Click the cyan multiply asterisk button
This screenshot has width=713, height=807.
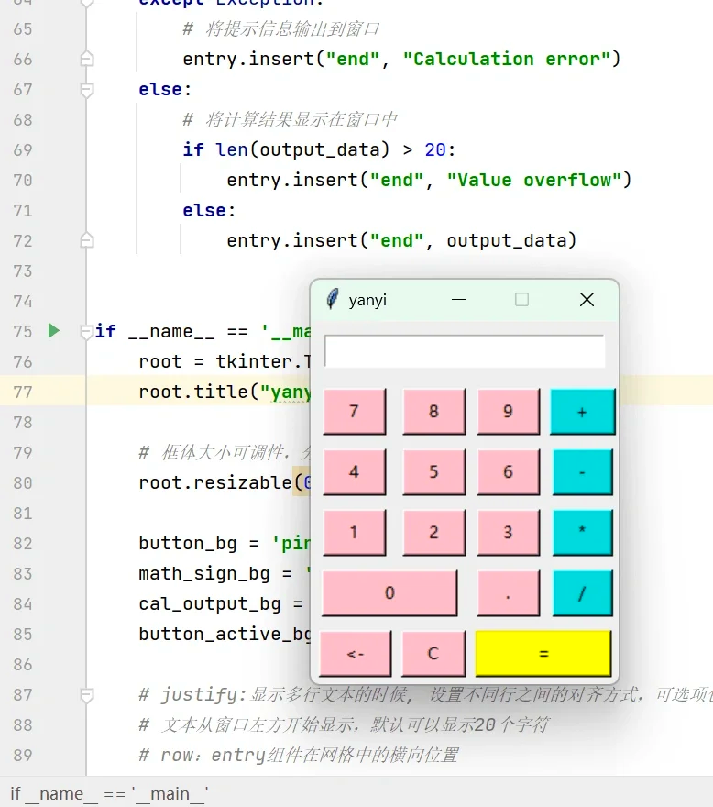point(582,532)
